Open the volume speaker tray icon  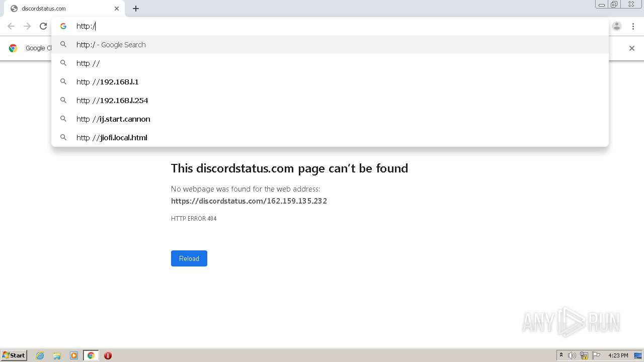(572, 355)
